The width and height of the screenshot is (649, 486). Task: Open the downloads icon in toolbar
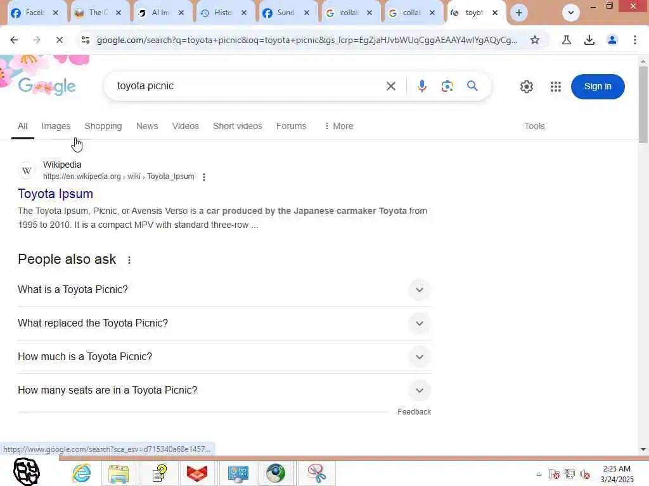589,40
